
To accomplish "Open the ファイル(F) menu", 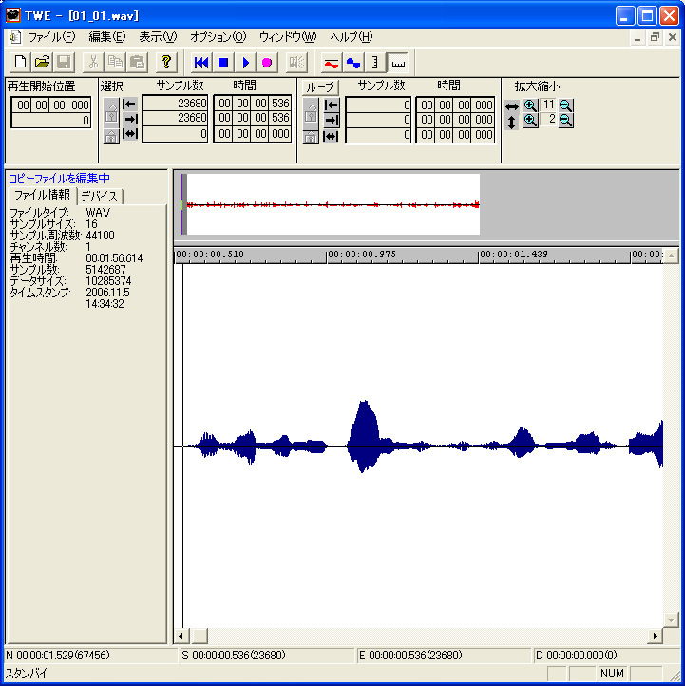I will 51,37.
